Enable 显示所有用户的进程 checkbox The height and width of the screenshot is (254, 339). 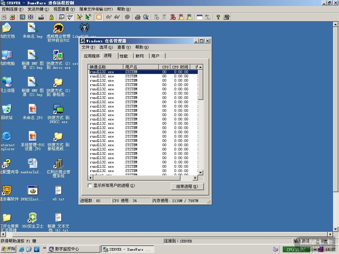[x=90, y=186]
